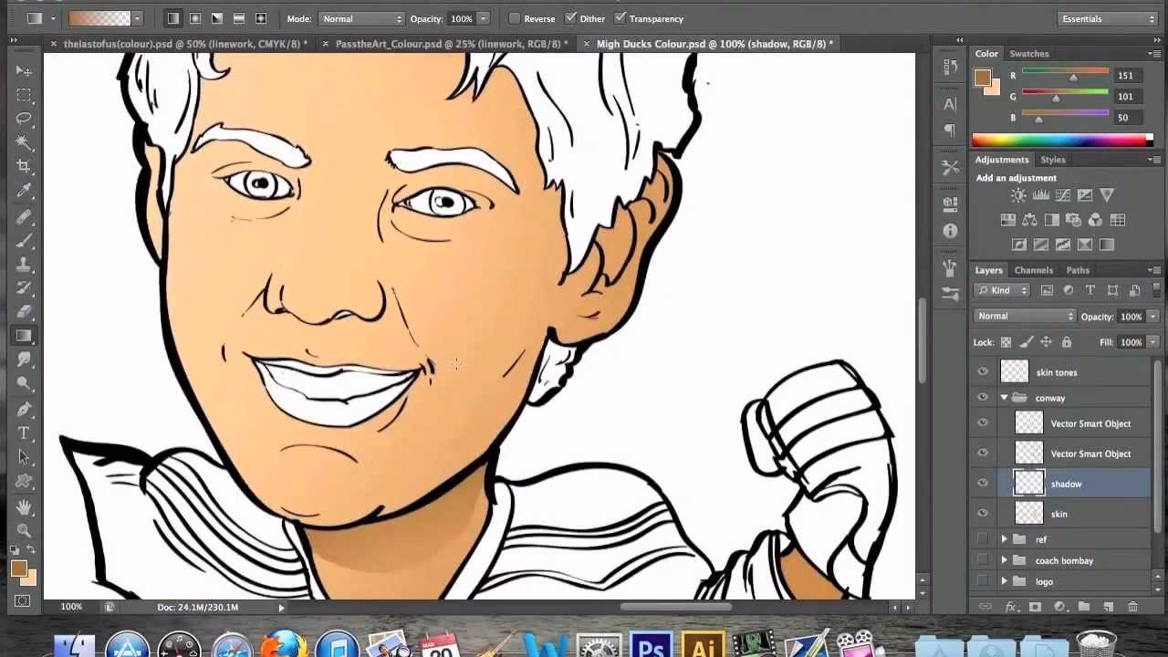Screen dimensions: 1168x657
Task: Select the Type tool
Action: pyautogui.click(x=25, y=433)
